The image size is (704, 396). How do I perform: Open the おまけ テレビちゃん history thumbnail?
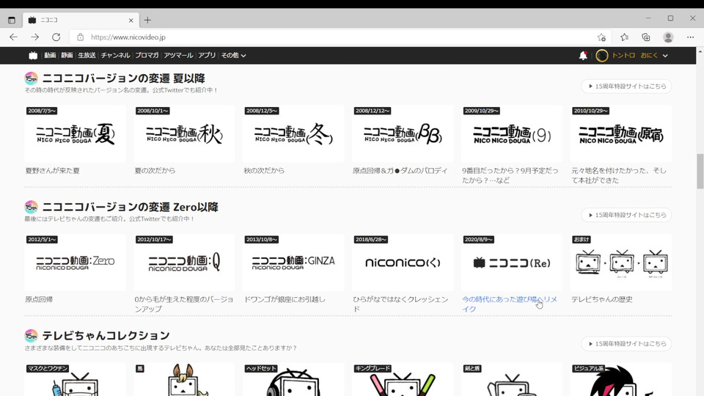[x=621, y=263]
